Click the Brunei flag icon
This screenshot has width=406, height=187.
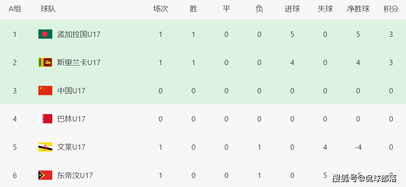45,147
